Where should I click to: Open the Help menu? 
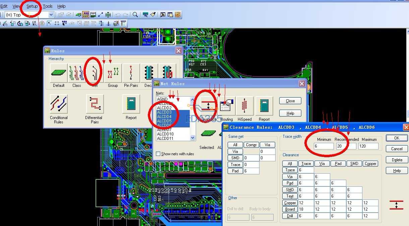(61, 6)
